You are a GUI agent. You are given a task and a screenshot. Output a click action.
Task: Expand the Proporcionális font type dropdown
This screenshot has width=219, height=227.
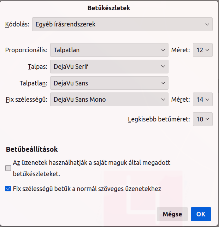tap(109, 50)
